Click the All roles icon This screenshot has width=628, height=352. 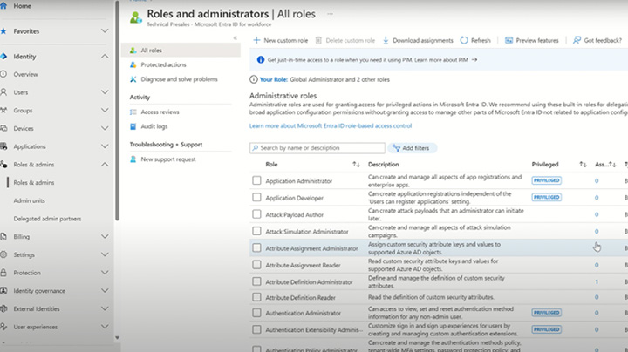133,51
